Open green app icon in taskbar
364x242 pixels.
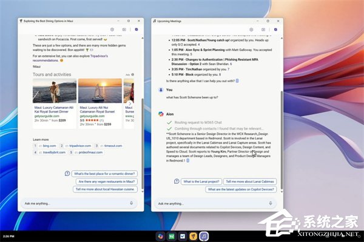tap(172, 236)
